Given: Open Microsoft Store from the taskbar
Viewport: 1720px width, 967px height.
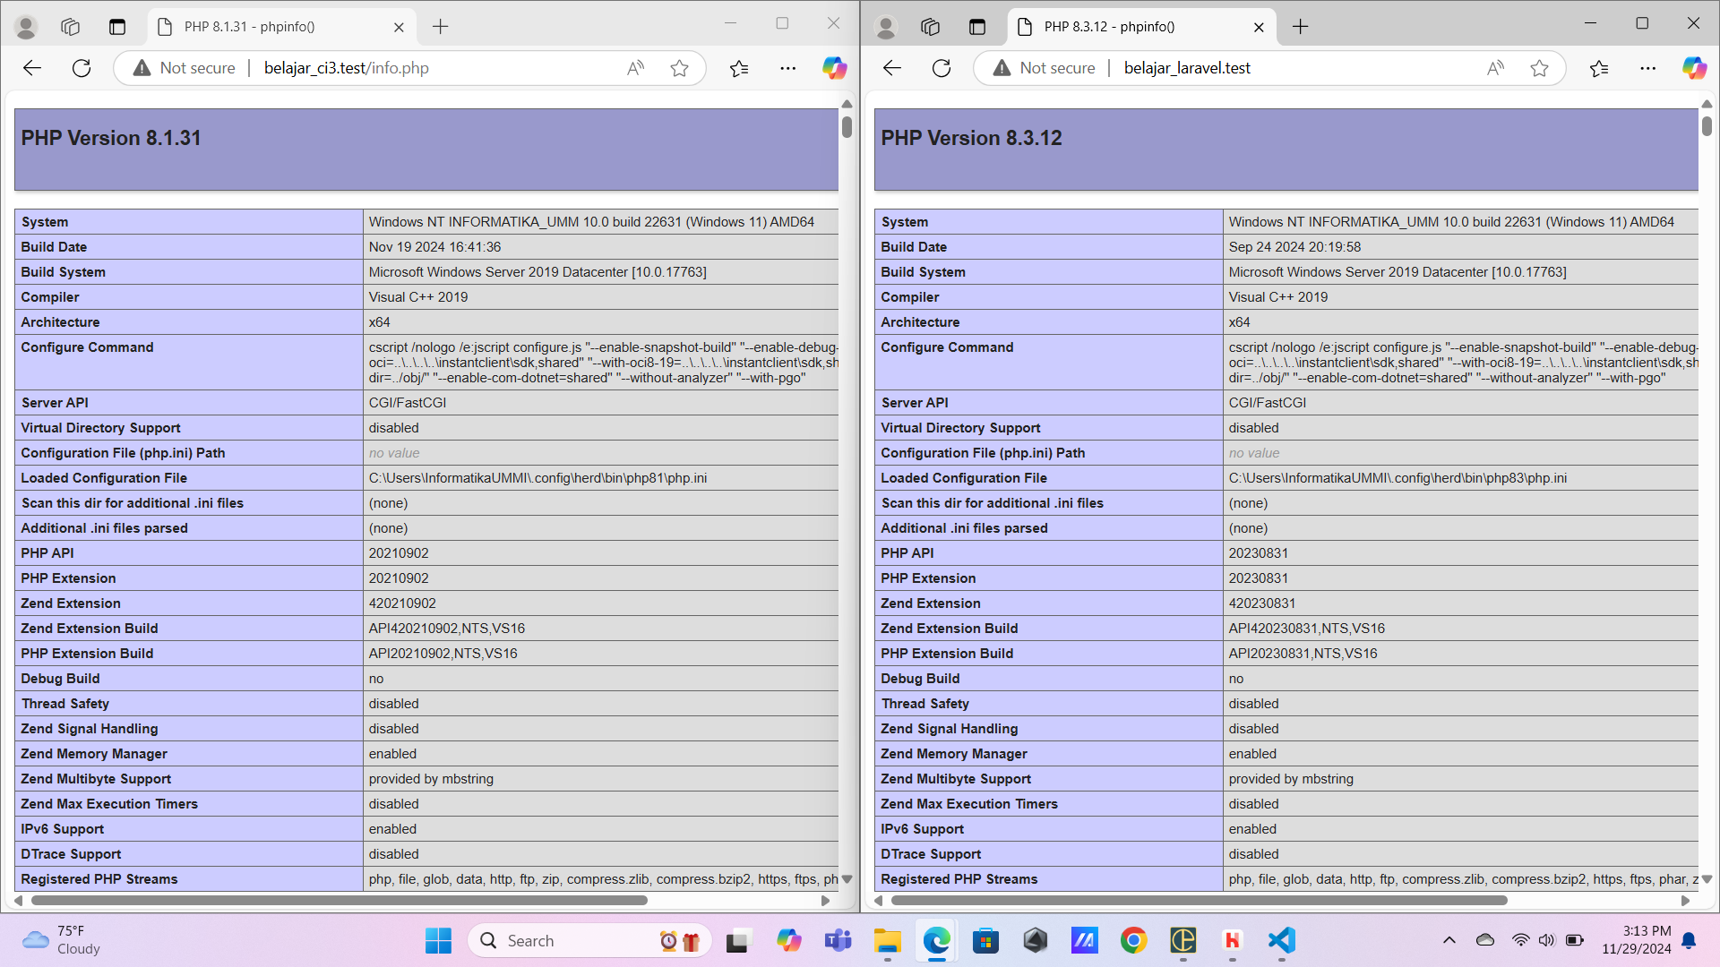Looking at the screenshot, I should pyautogui.click(x=985, y=940).
